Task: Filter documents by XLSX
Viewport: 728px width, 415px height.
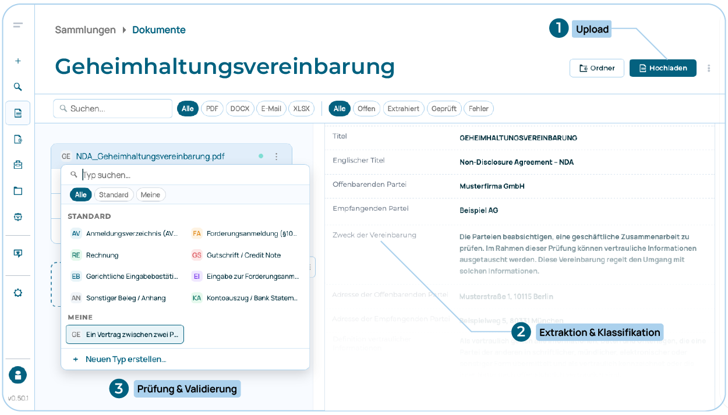Action: pyautogui.click(x=302, y=109)
